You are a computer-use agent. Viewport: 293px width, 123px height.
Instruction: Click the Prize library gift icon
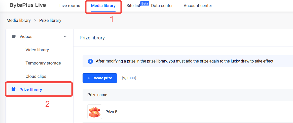pos(14,89)
